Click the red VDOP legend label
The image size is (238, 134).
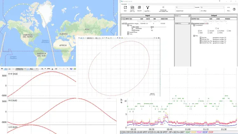click(211, 132)
